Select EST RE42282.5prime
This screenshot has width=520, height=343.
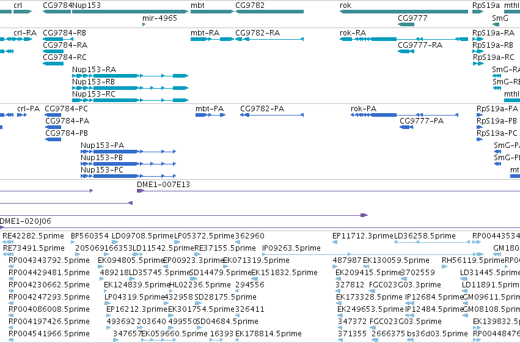point(8,242)
